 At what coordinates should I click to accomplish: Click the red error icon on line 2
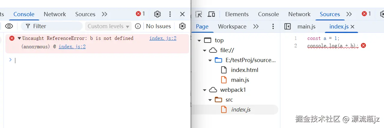tap(363, 46)
